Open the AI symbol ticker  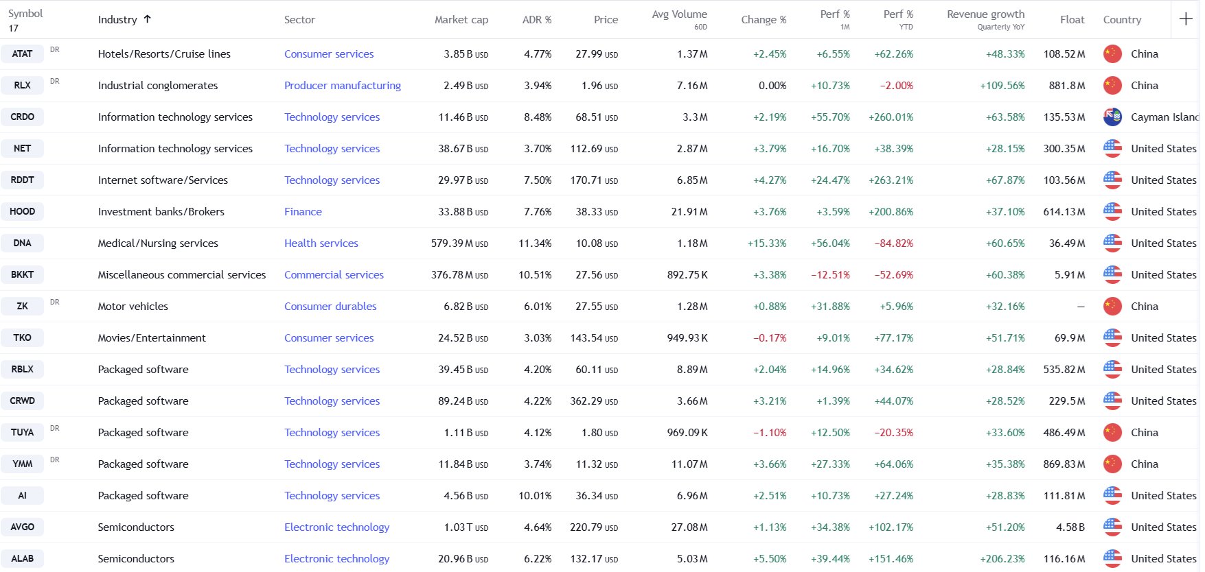pyautogui.click(x=22, y=496)
